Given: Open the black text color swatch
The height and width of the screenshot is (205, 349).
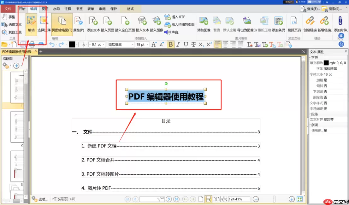Looking at the screenshot, I should [x=72, y=44].
